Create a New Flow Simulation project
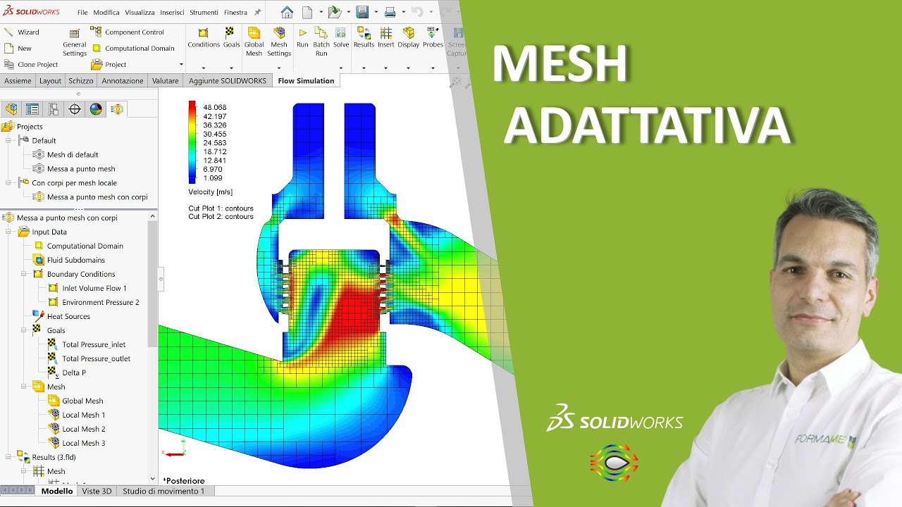 click(18, 49)
